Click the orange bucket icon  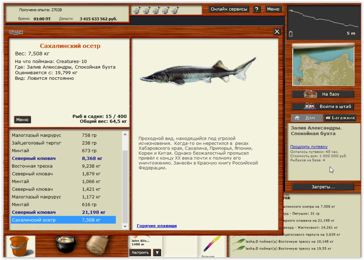(20, 246)
